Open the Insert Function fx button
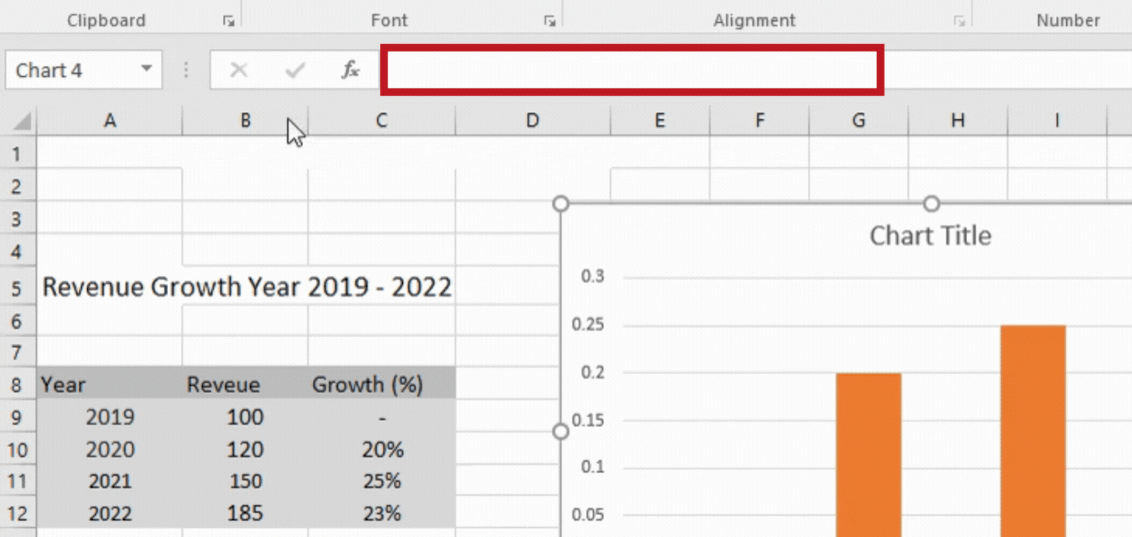This screenshot has height=537, width=1132. click(351, 70)
